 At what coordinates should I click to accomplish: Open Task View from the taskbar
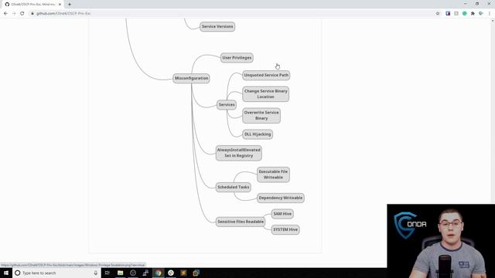pyautogui.click(x=108, y=273)
